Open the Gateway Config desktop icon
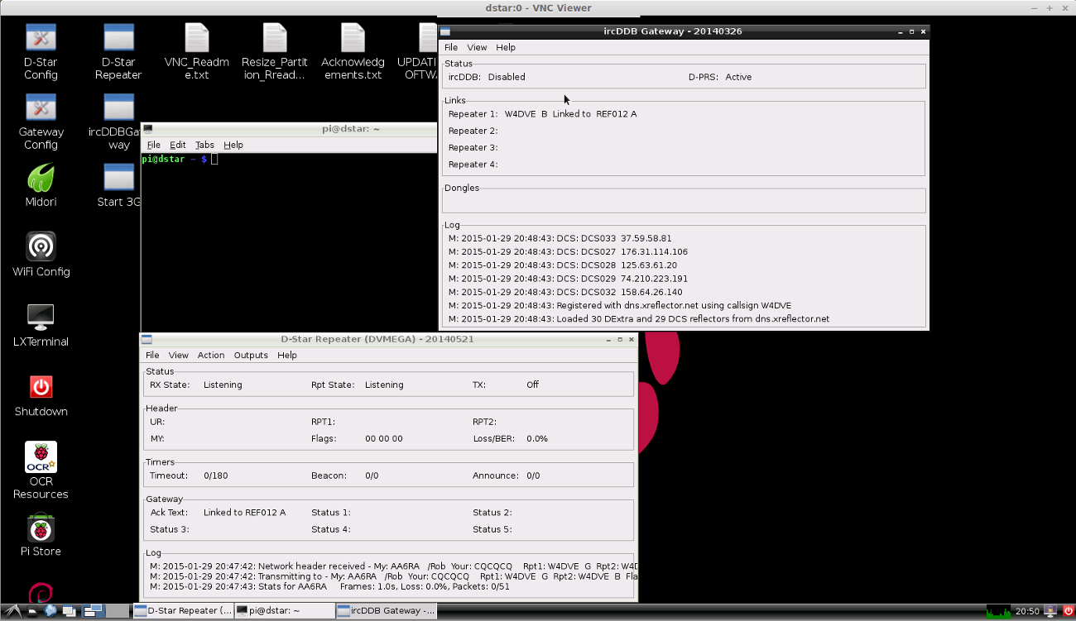This screenshot has height=621, width=1076. [x=41, y=122]
